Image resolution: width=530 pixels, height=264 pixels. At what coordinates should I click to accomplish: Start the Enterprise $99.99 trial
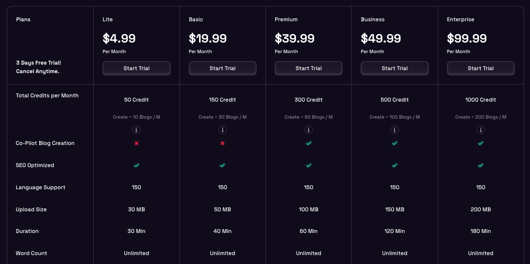[481, 68]
